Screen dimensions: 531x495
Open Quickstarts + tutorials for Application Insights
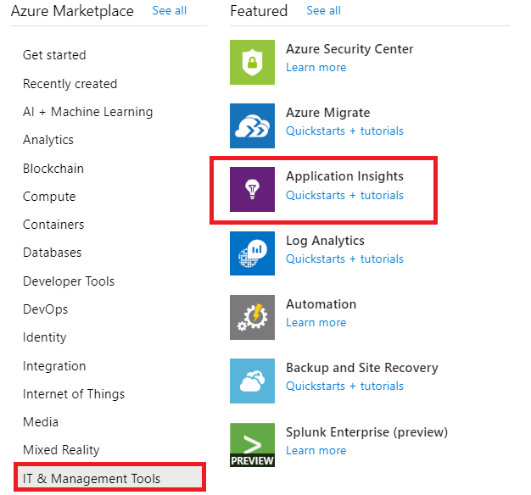click(x=344, y=195)
